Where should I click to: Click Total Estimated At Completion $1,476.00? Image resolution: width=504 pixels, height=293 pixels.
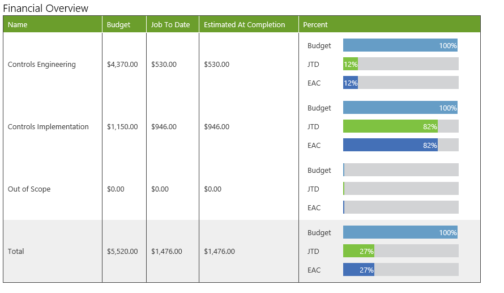220,251
